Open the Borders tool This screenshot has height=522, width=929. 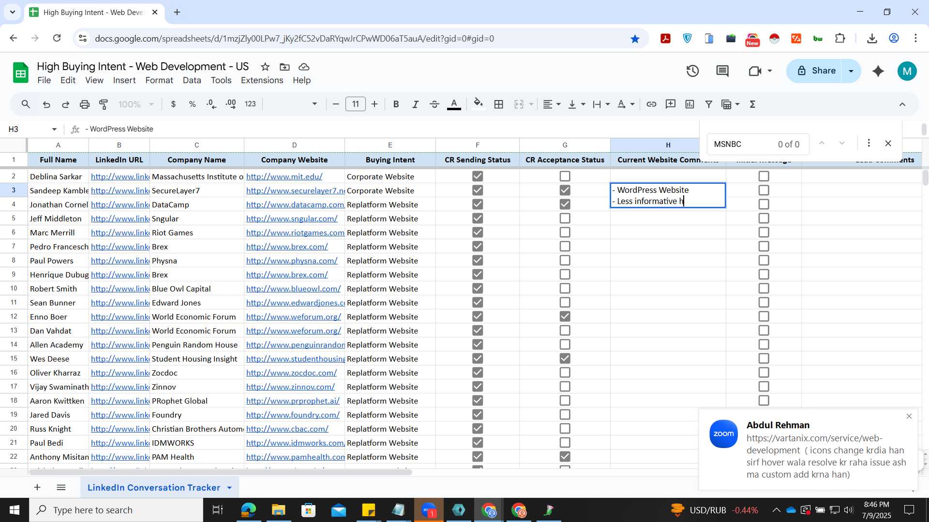point(499,104)
